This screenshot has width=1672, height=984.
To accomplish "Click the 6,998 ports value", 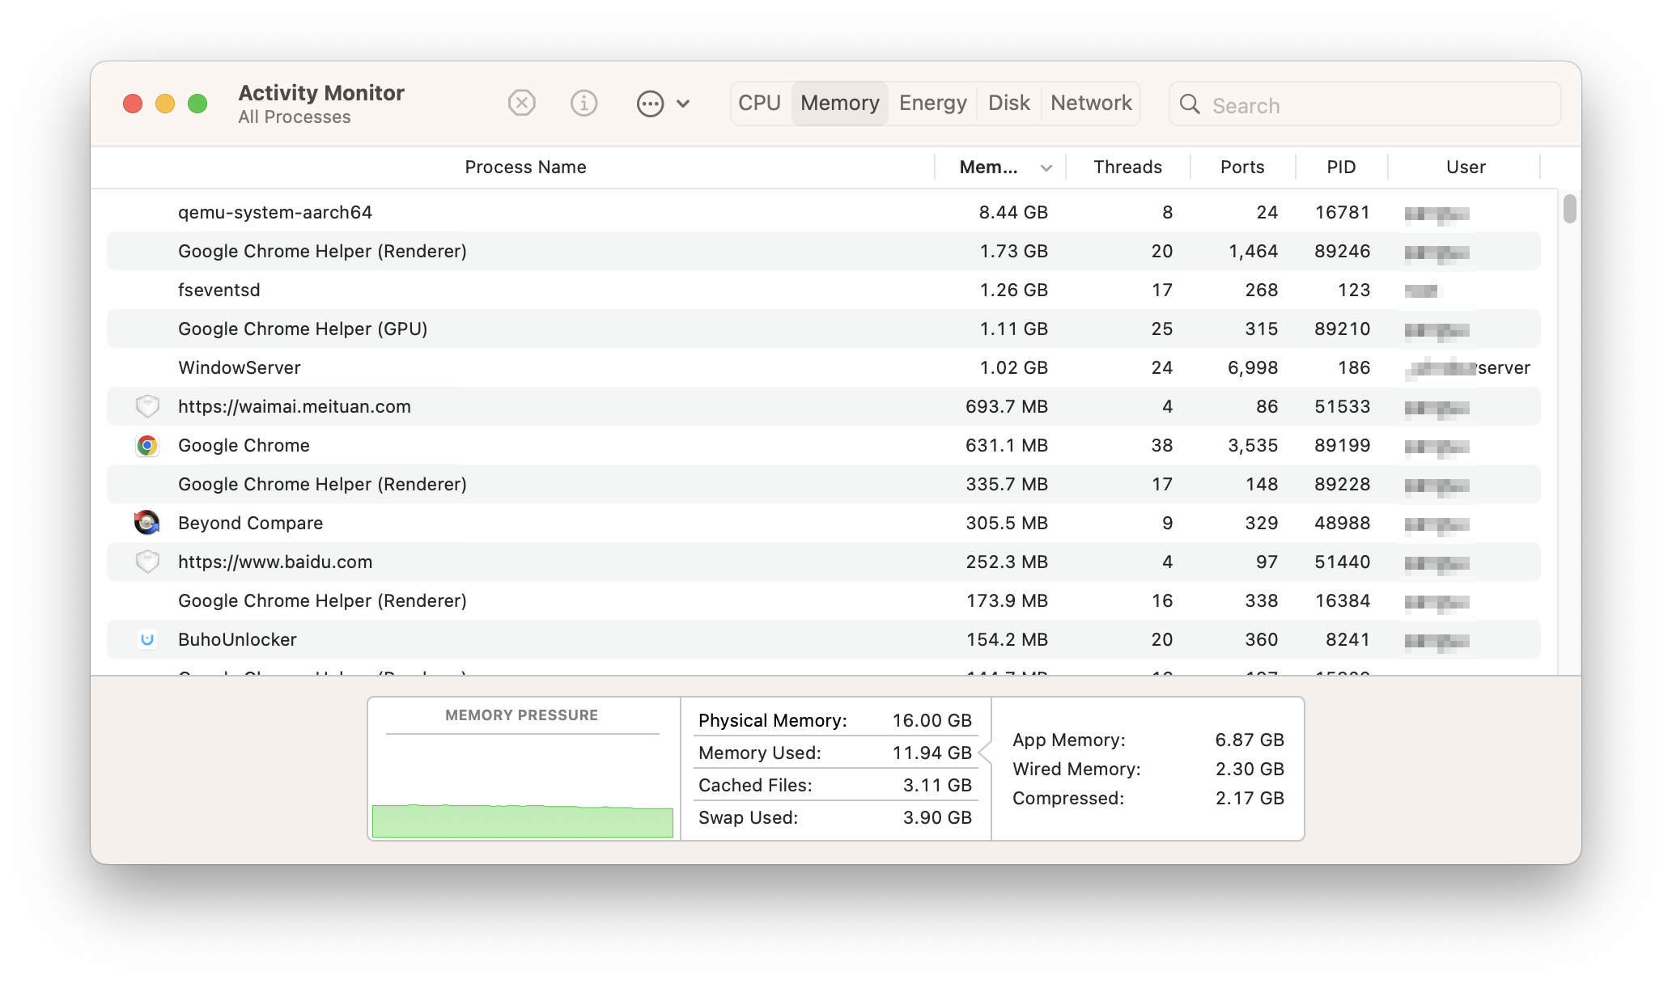I will coord(1252,367).
